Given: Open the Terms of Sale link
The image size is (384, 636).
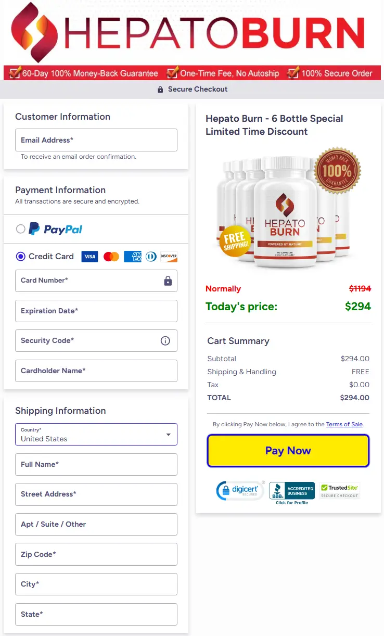Looking at the screenshot, I should (344, 424).
